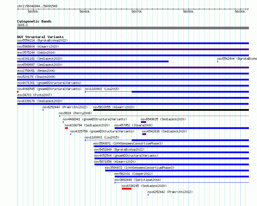Image resolution: width=257 pixels, height=206 pixels.
Task: Open the esv34703 (Pinto2007) label
Action: pyautogui.click(x=35, y=95)
